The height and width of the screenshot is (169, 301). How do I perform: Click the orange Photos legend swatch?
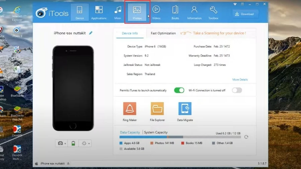point(152,143)
